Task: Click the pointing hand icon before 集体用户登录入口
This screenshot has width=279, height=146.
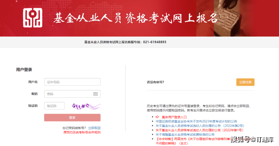Action: pos(157,117)
